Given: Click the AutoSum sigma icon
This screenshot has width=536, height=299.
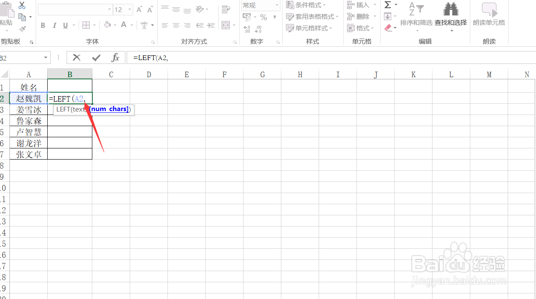Looking at the screenshot, I should click(x=388, y=5).
